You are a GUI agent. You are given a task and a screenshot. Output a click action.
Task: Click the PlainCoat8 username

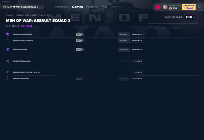point(175,6)
